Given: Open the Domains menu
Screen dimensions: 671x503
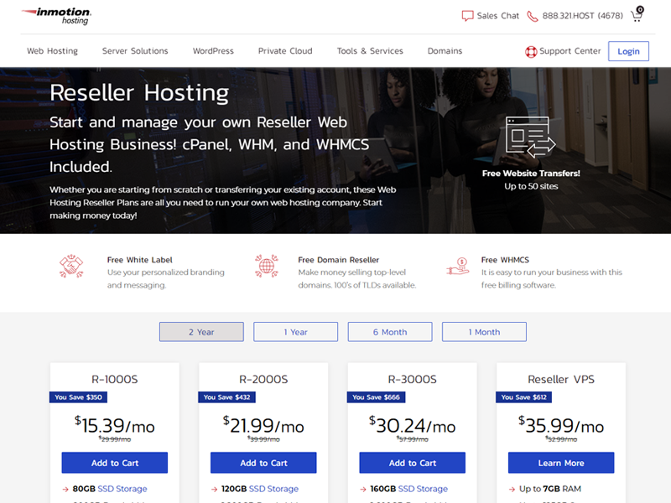Looking at the screenshot, I should pyautogui.click(x=445, y=51).
